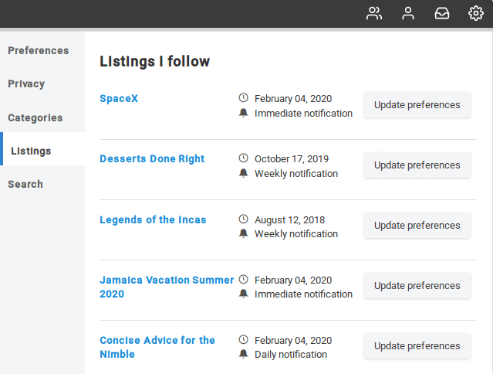The height and width of the screenshot is (374, 493).
Task: Click the clock icon beside August 12, 2018
Action: (x=243, y=219)
